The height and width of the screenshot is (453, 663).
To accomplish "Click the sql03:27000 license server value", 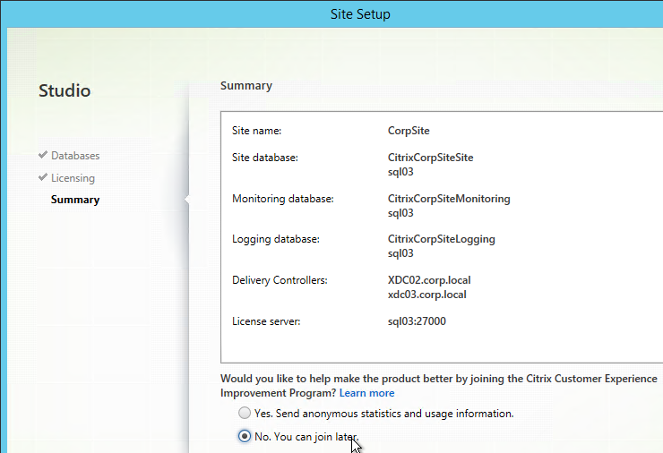I will [x=417, y=321].
